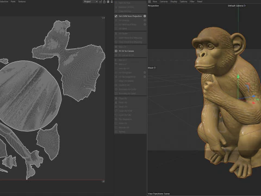Click the Move tool label in viewport

pos(152,68)
